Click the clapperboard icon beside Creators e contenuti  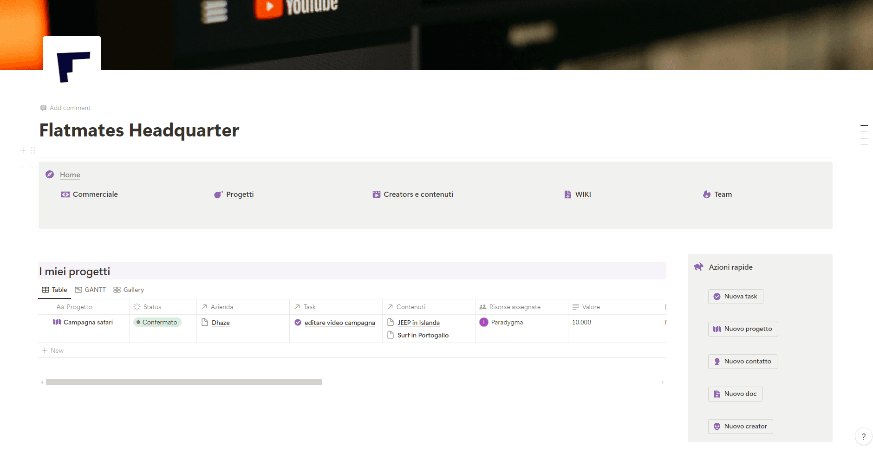376,194
